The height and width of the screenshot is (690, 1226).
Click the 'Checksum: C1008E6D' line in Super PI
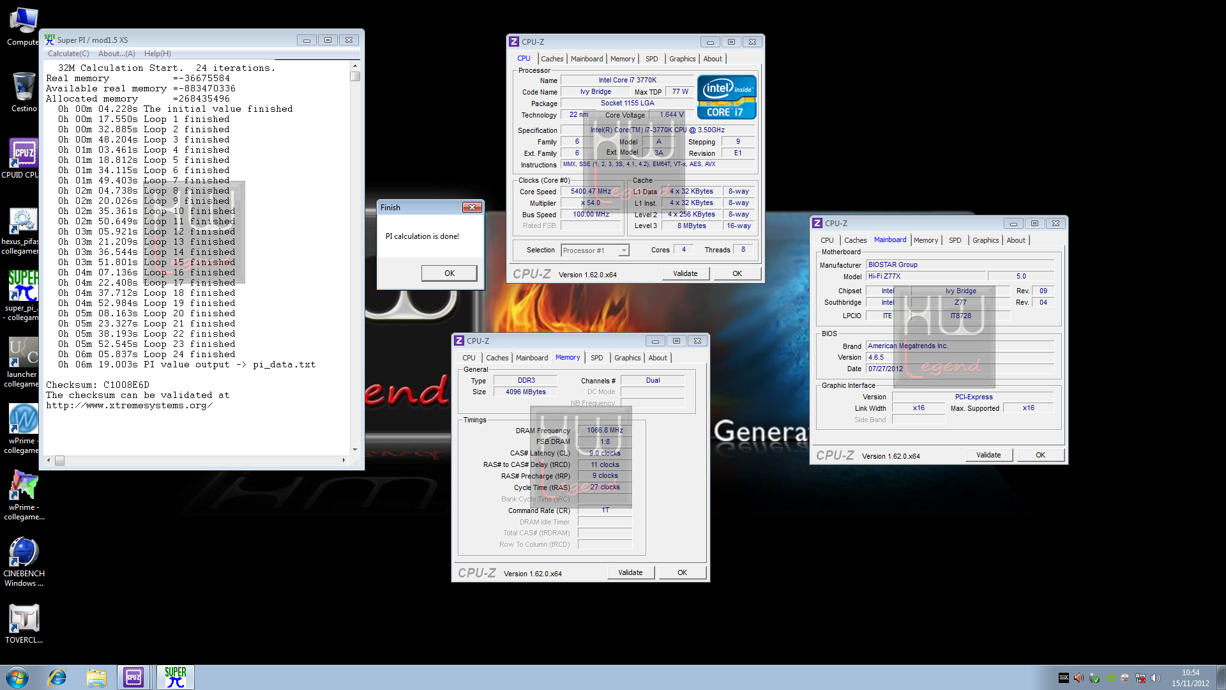click(x=98, y=385)
